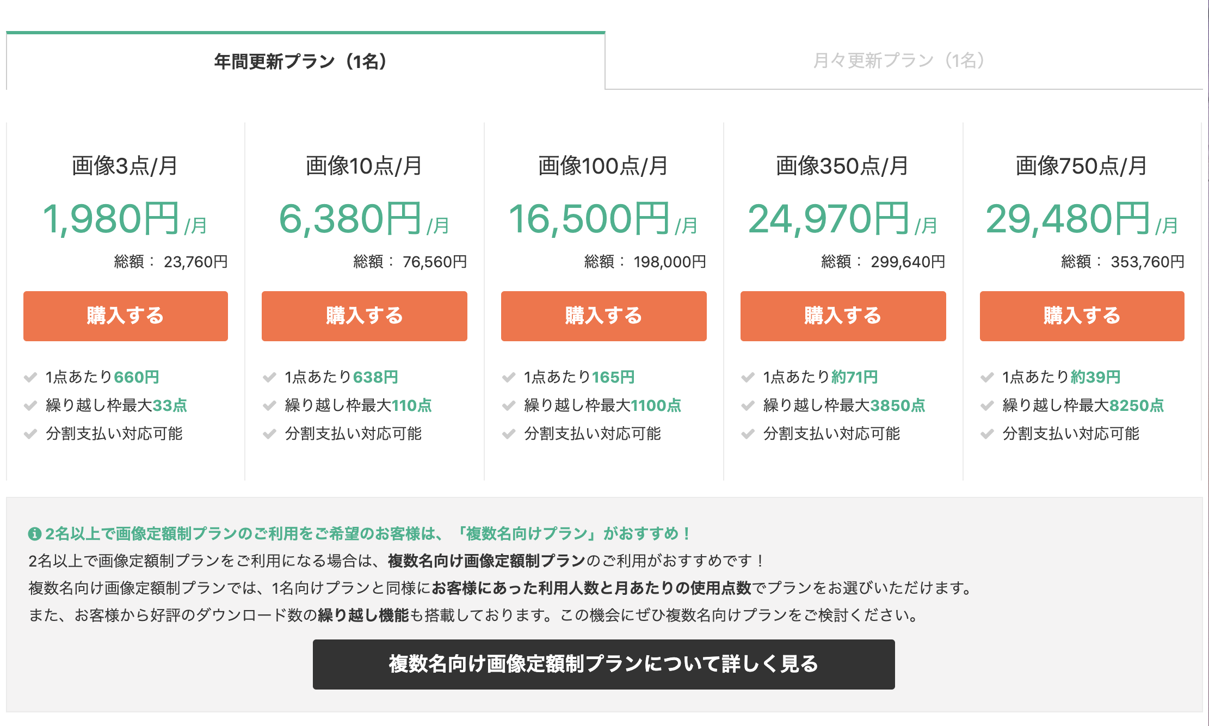The image size is (1209, 726).
Task: Open 複数名向け画像定額制プランについて詳しく見る
Action: tap(604, 665)
